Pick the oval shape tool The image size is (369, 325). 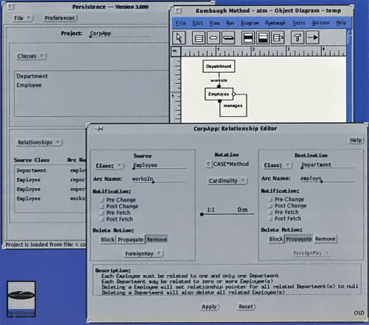[213, 38]
